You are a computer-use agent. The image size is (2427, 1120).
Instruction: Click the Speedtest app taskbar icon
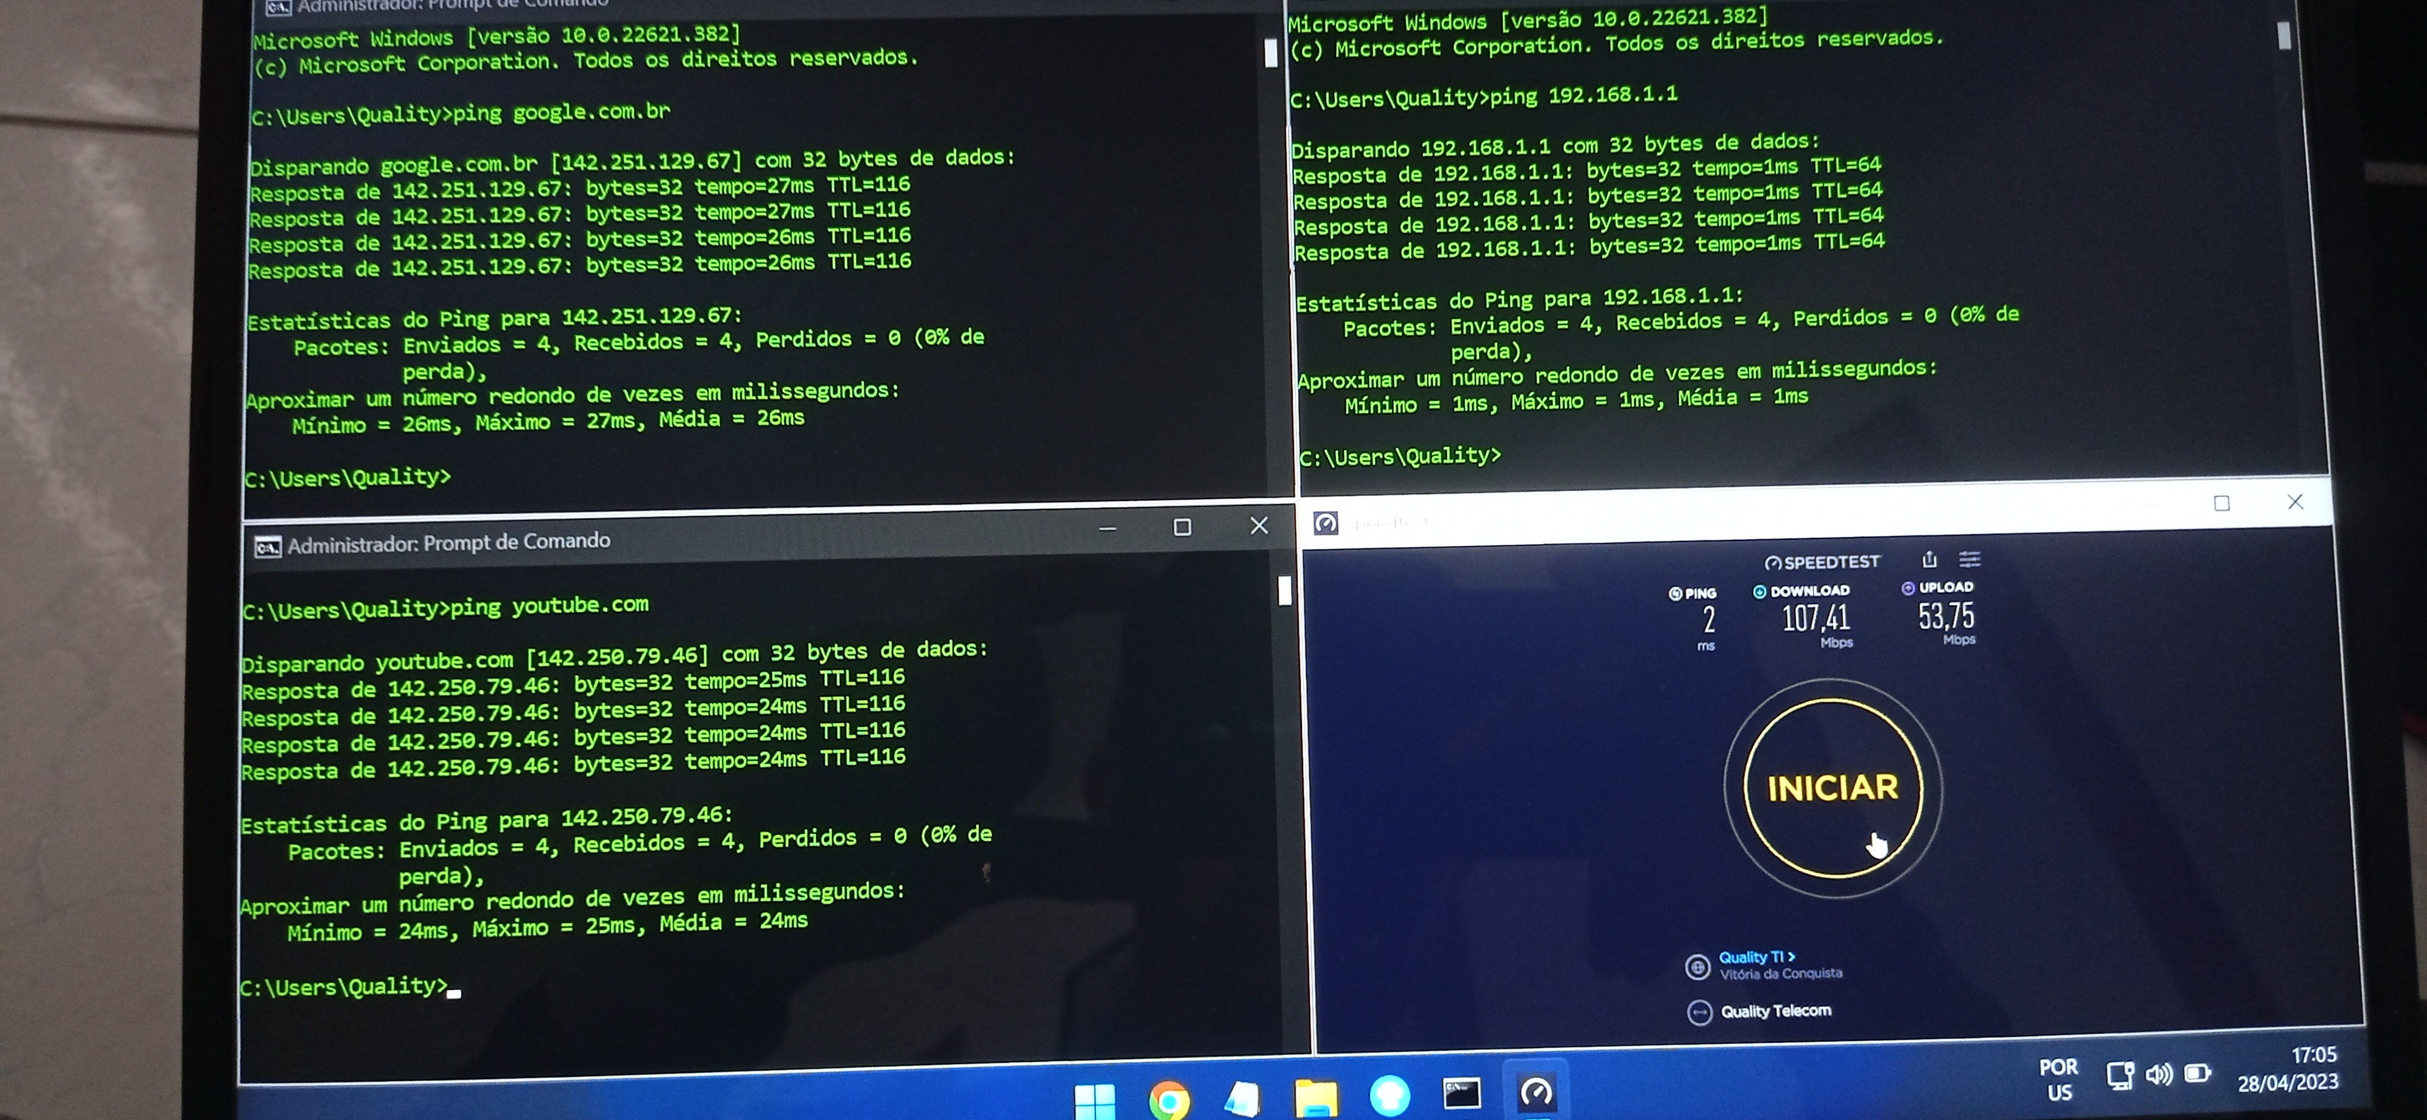pyautogui.click(x=1536, y=1092)
